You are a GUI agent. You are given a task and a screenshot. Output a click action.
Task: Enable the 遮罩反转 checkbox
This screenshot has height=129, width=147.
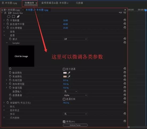[x=64, y=99]
